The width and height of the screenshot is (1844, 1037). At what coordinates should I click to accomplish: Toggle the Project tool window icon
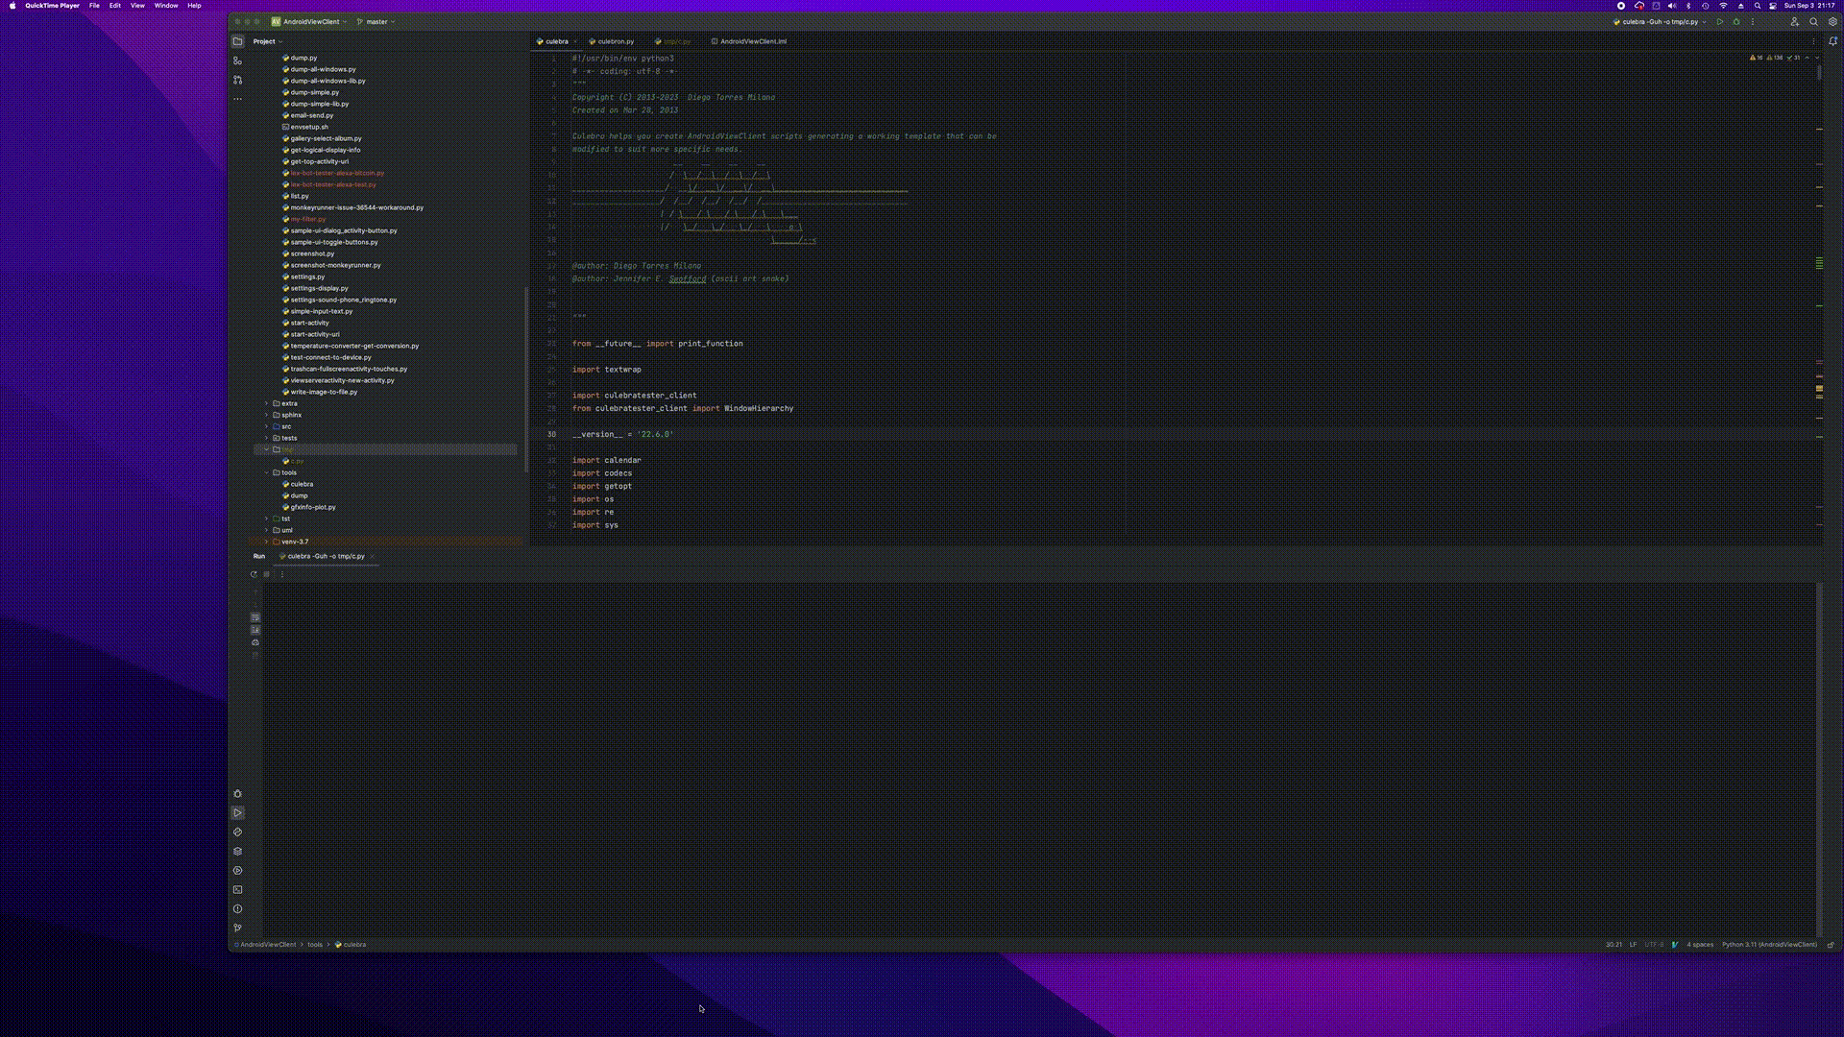237,41
